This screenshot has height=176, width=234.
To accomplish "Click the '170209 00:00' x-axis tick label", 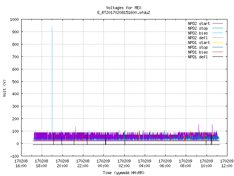I will click(x=103, y=164).
